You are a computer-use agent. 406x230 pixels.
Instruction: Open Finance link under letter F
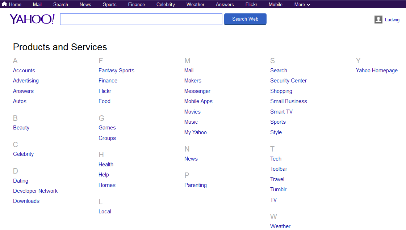108,81
